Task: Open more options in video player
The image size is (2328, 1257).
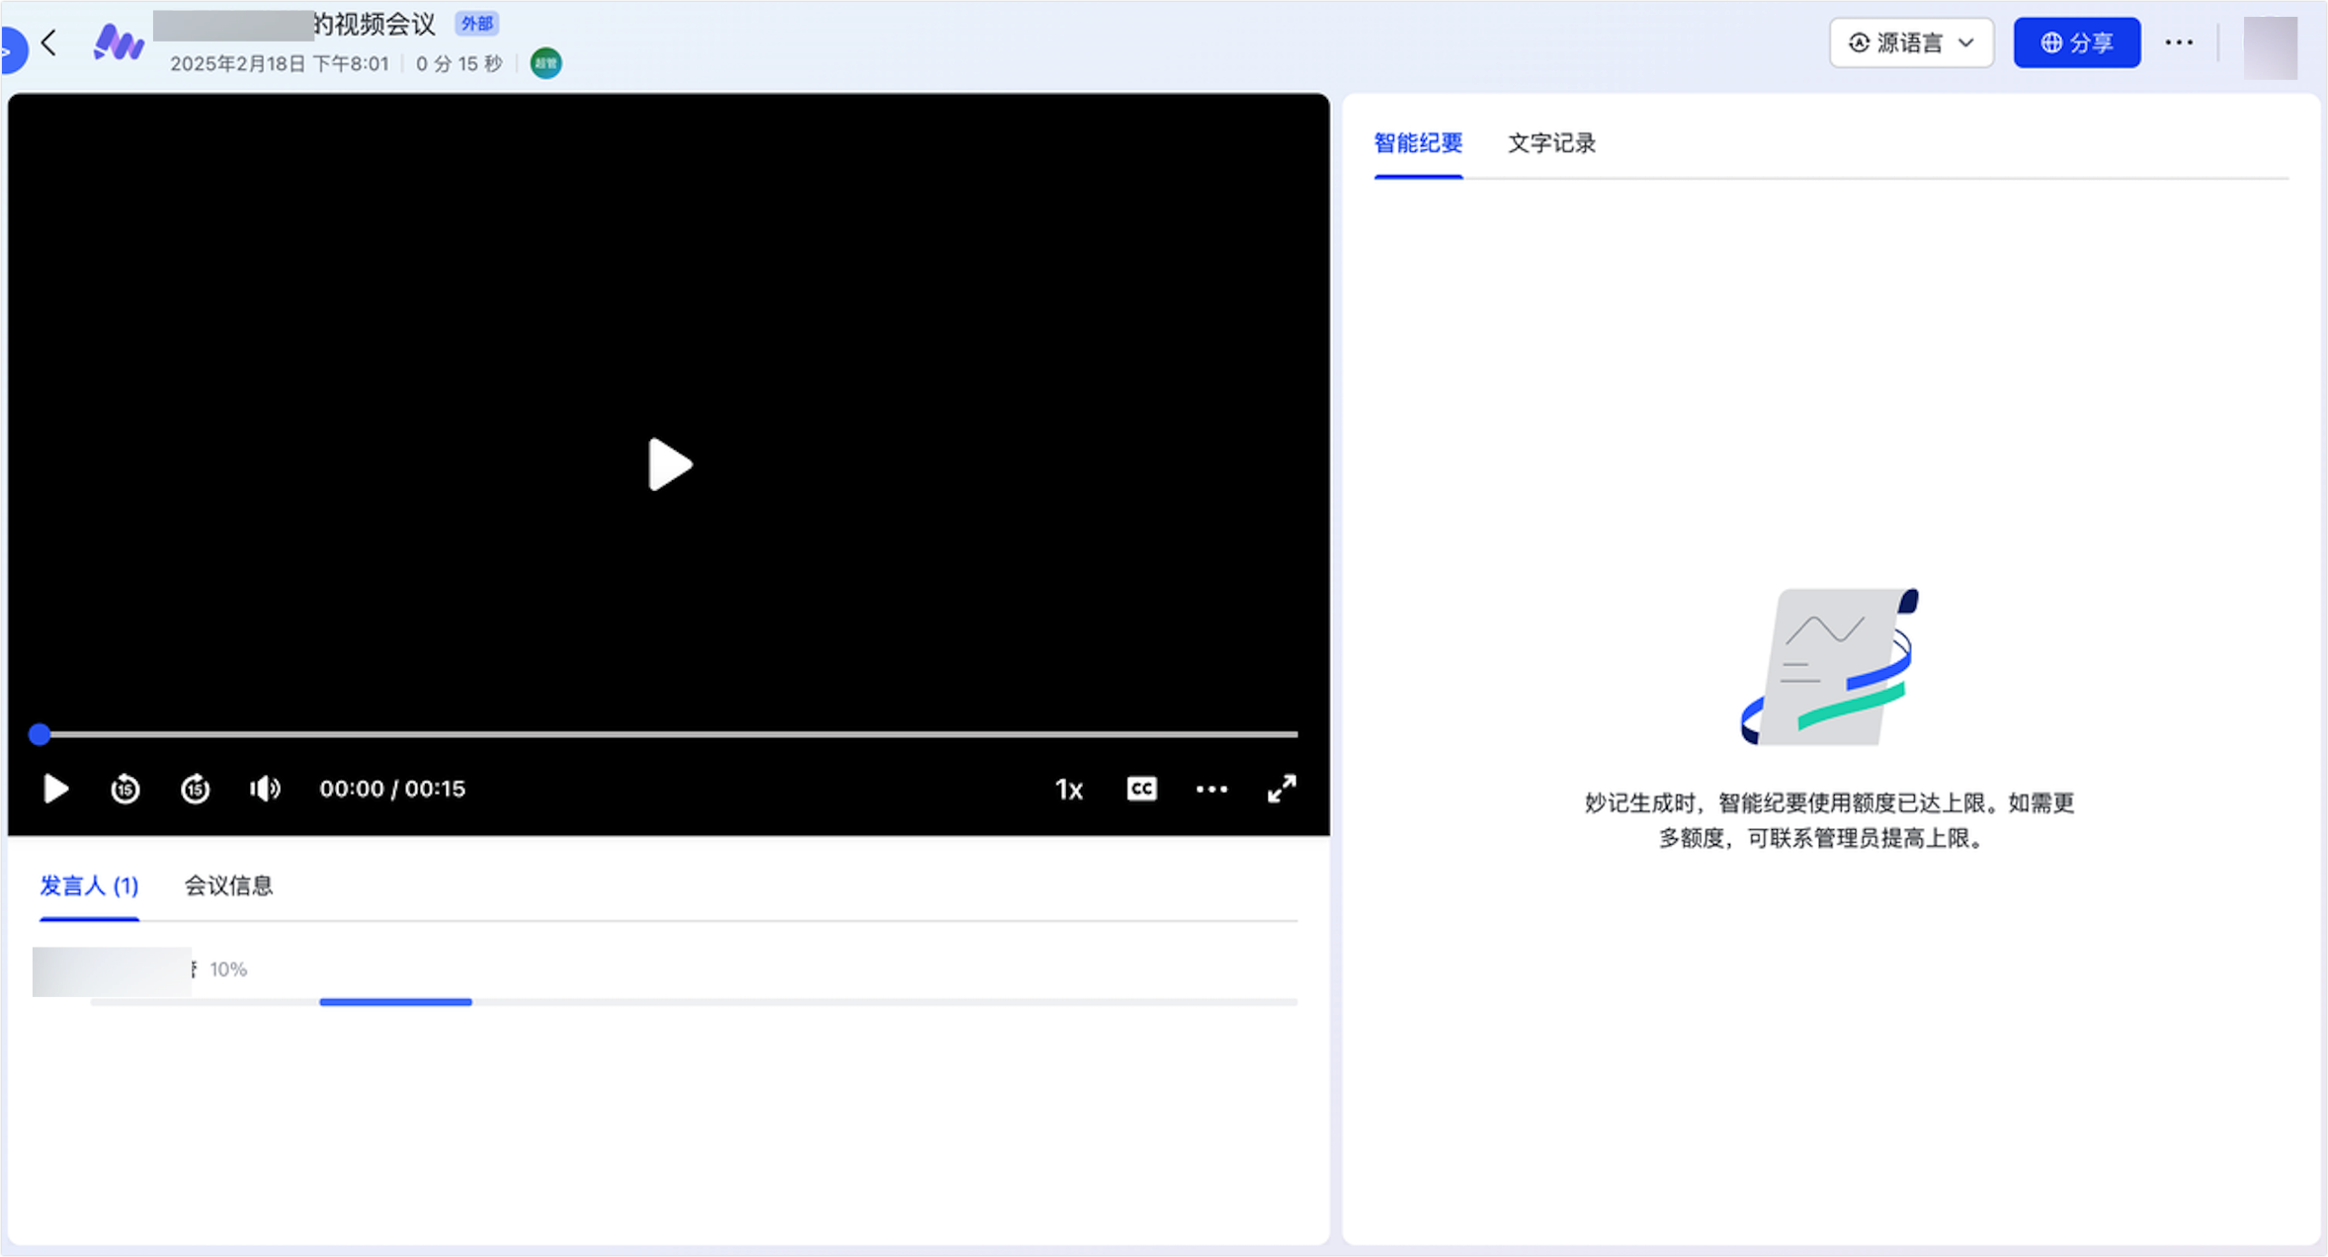Action: (x=1211, y=789)
